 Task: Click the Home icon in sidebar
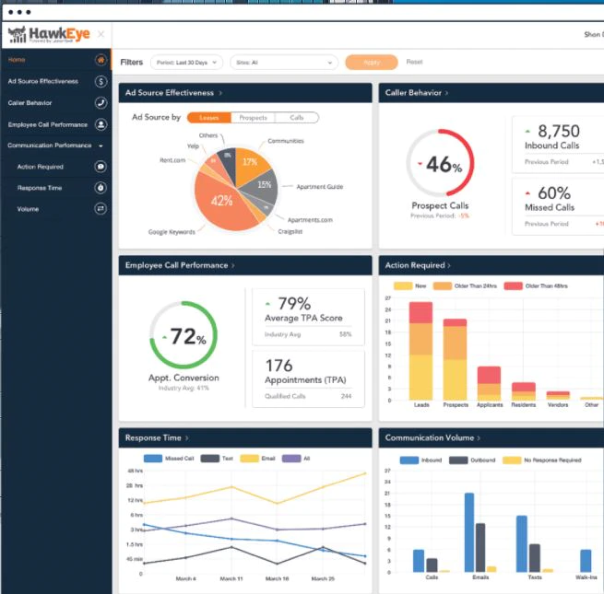coord(101,60)
